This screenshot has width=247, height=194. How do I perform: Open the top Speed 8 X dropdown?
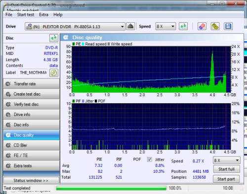pyautogui.click(x=165, y=26)
